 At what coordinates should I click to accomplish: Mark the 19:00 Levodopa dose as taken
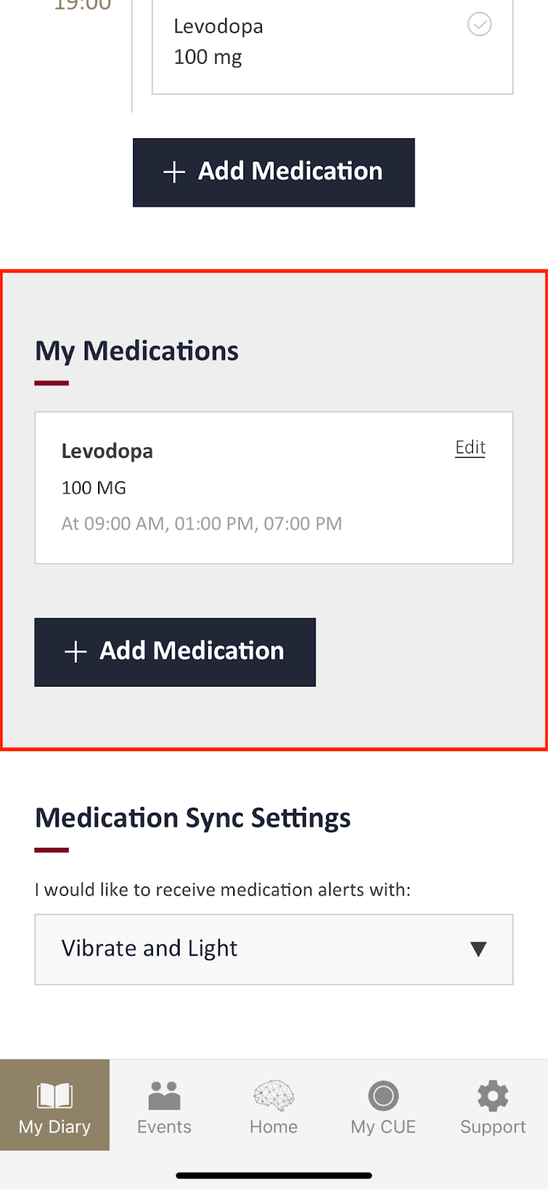pos(480,25)
